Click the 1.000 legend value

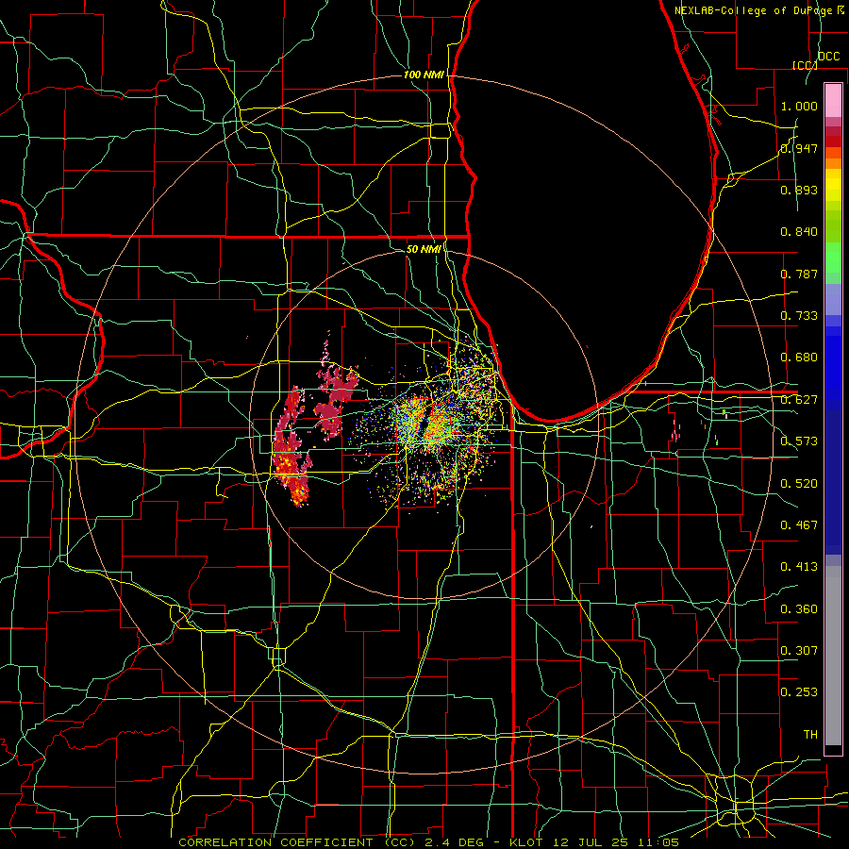pos(799,106)
